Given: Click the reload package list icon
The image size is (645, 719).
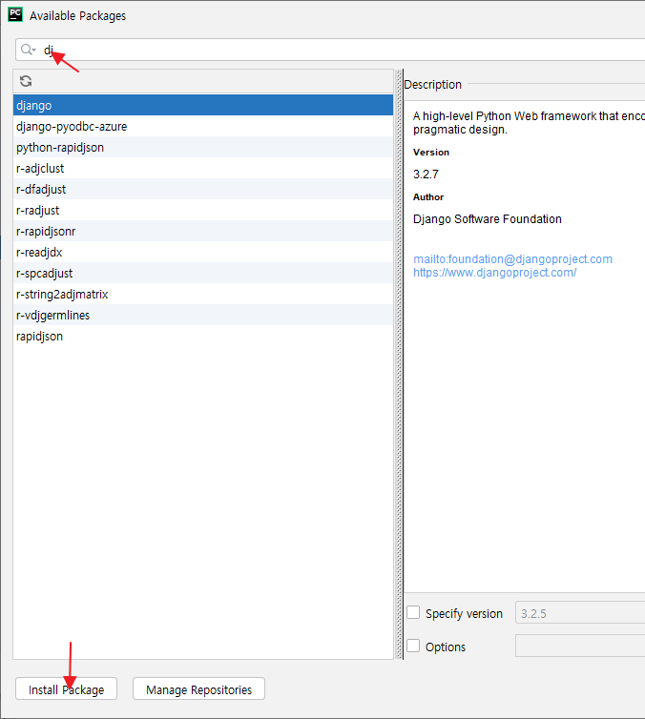Looking at the screenshot, I should tap(26, 81).
